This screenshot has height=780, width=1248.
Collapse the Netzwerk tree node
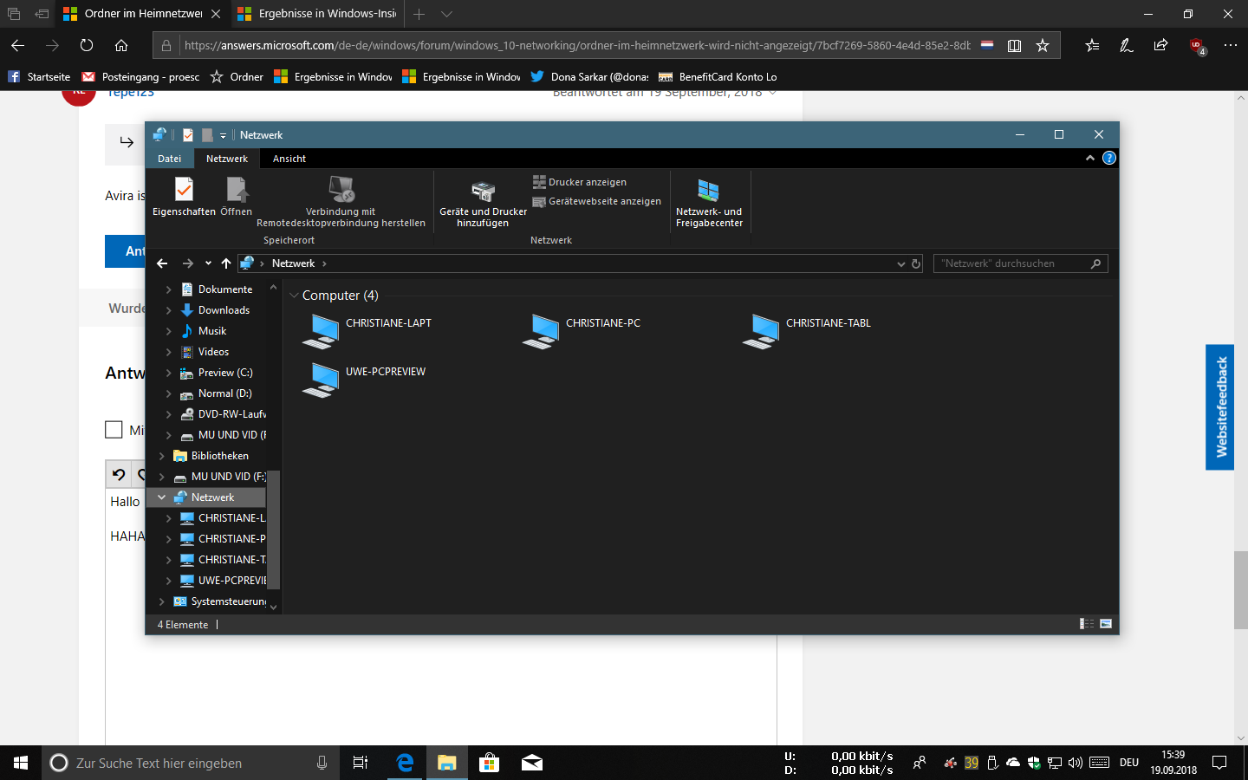(161, 497)
